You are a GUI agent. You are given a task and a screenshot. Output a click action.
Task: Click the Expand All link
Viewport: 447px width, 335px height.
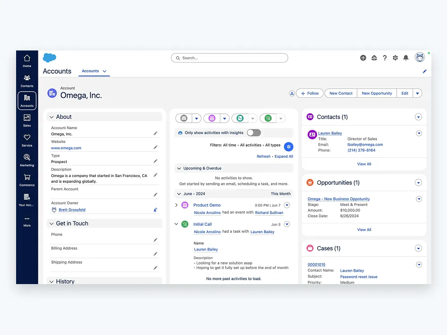pos(284,156)
